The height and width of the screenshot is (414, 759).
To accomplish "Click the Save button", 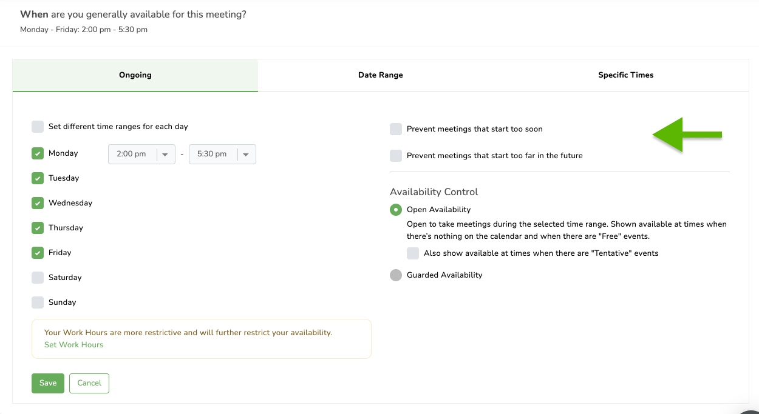I will pos(48,383).
